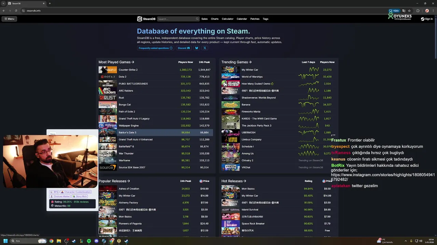Screen dimensions: 437x245
Task: Open World of Warships trending row
Action: pyautogui.click(x=279, y=77)
